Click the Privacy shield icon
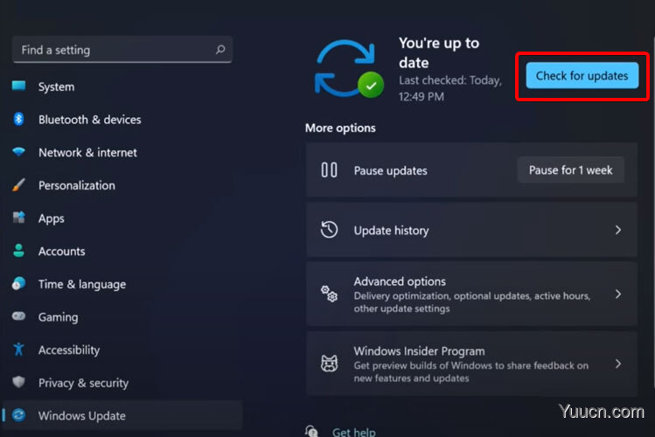The image size is (655, 437). [18, 381]
